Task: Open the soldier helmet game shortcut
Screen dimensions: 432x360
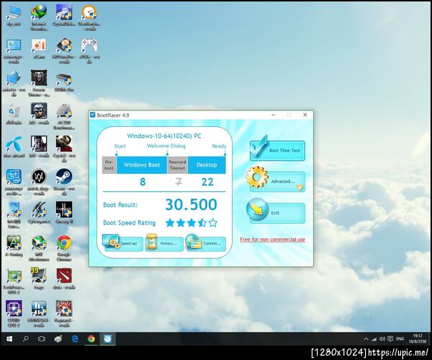Action: coord(39,114)
